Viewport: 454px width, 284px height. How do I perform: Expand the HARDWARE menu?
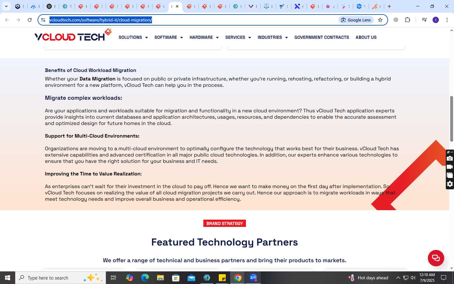[x=204, y=37]
